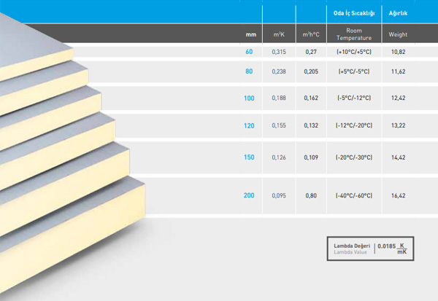The height and width of the screenshot is (301, 438).
Task: Select the 60 mm thickness value
Action: (249, 52)
